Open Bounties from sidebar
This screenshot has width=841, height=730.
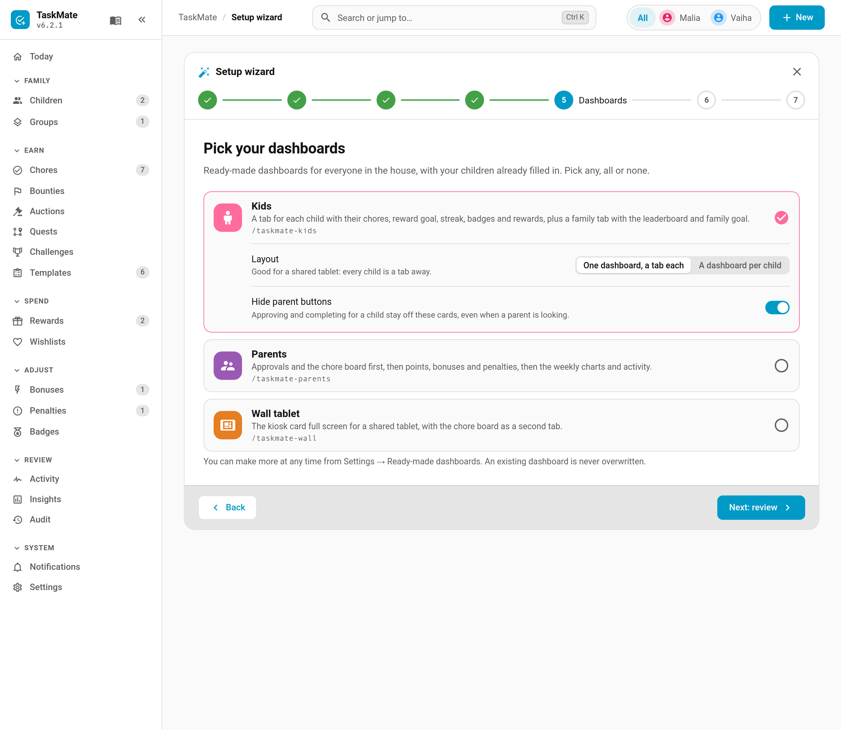[81, 191]
